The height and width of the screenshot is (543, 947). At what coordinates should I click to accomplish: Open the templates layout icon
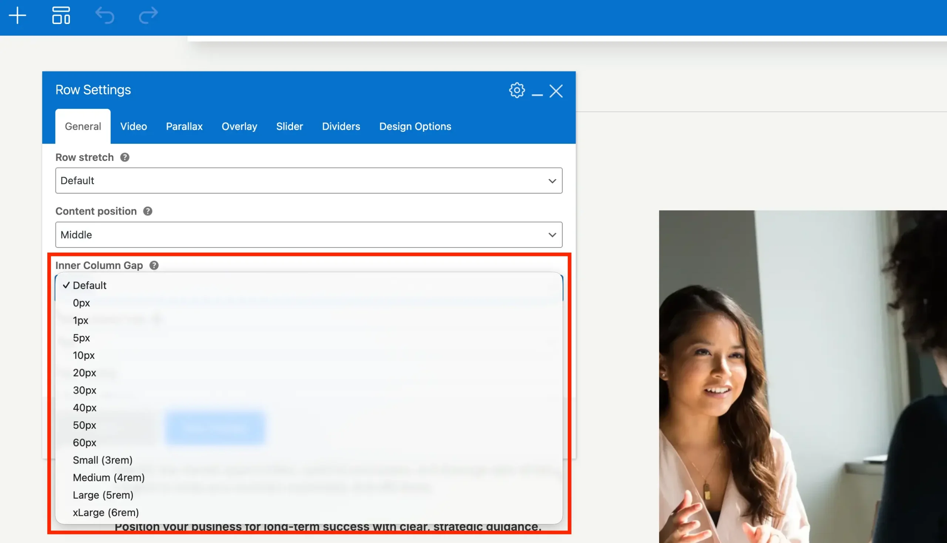pos(61,16)
